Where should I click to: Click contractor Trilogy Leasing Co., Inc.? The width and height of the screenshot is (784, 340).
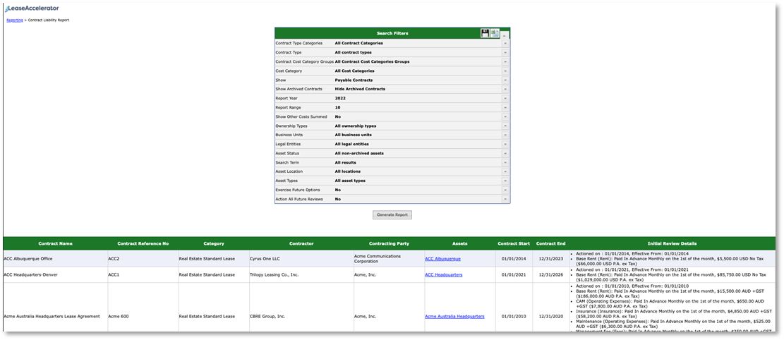tap(274, 275)
